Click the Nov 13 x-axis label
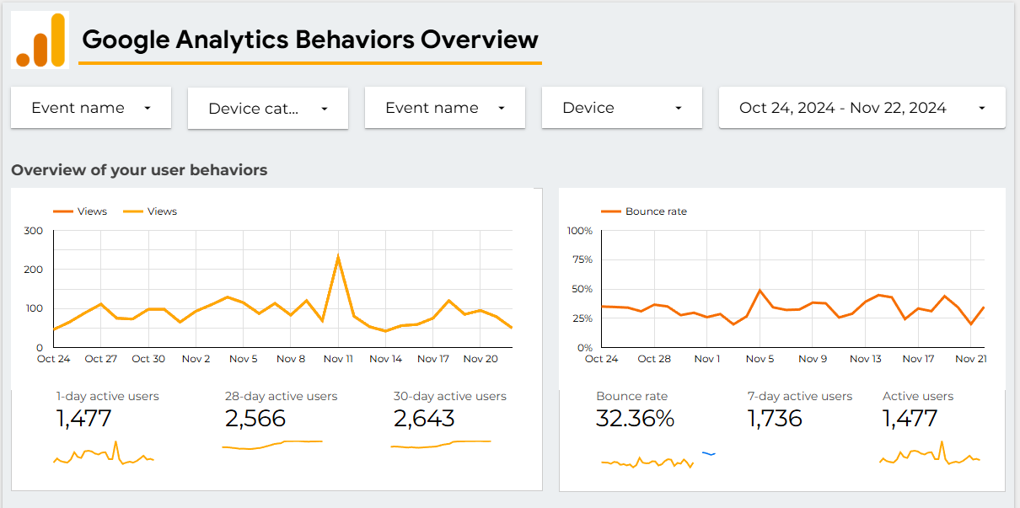1020x508 pixels. [866, 359]
